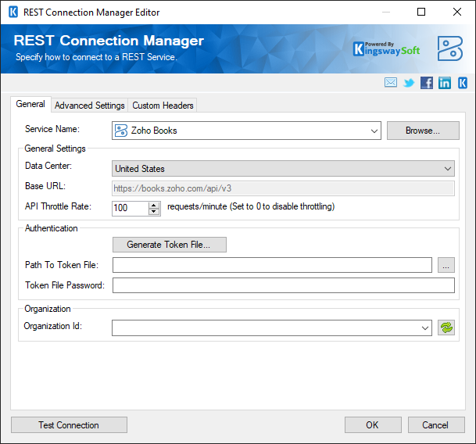Click the KingswaySoft logo in the banner
Screen dimensions: 476x444
coord(387,49)
